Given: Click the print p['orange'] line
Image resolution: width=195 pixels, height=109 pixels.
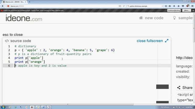Looking at the screenshot, I should pos(30,62).
